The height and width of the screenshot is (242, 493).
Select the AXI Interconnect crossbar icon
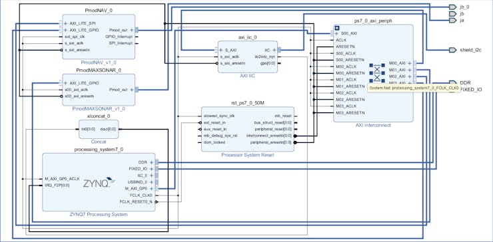click(x=377, y=73)
